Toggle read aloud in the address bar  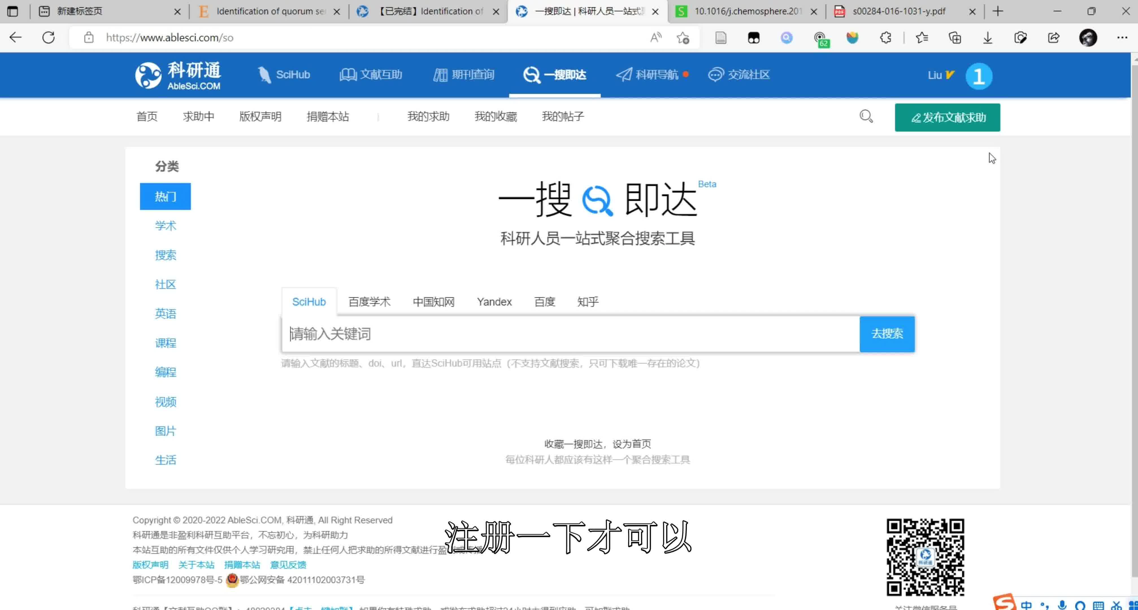[x=655, y=38]
